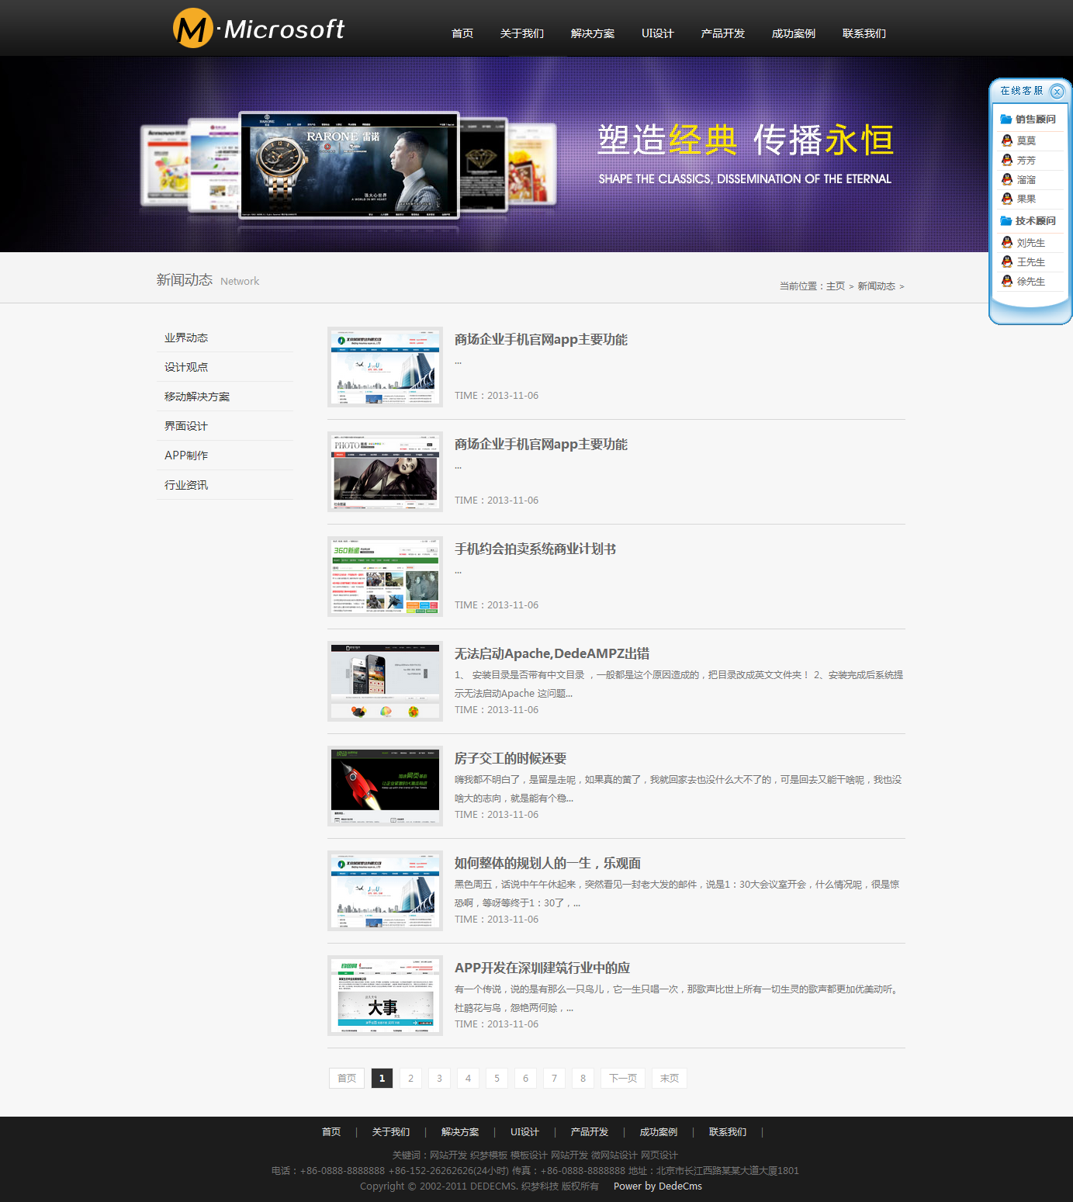This screenshot has height=1202, width=1073.
Task: Select 移动解决方案 in the left sidebar
Action: point(197,397)
